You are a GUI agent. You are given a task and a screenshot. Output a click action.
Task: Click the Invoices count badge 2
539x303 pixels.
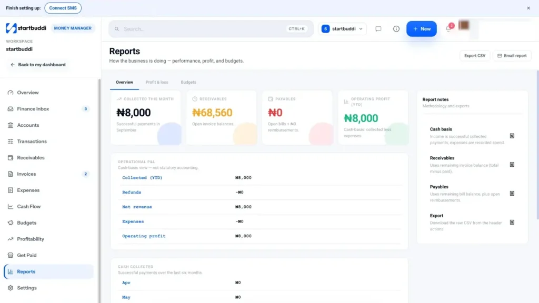pyautogui.click(x=86, y=174)
